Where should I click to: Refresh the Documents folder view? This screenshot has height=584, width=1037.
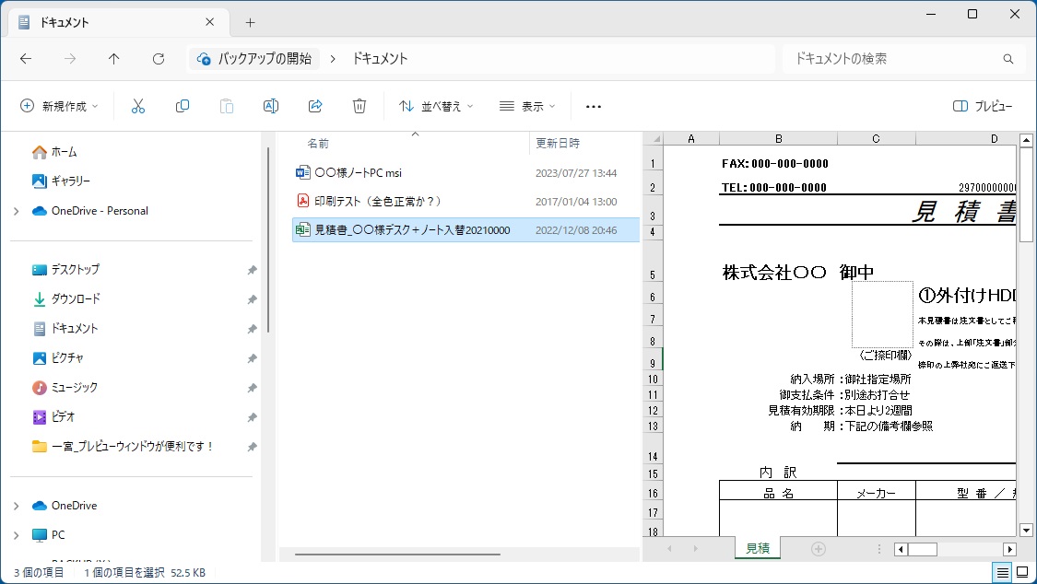click(x=159, y=59)
